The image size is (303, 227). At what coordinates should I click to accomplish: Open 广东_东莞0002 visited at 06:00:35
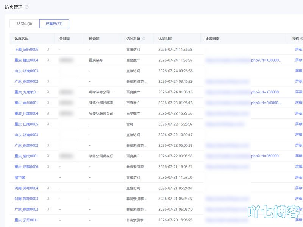point(27,145)
